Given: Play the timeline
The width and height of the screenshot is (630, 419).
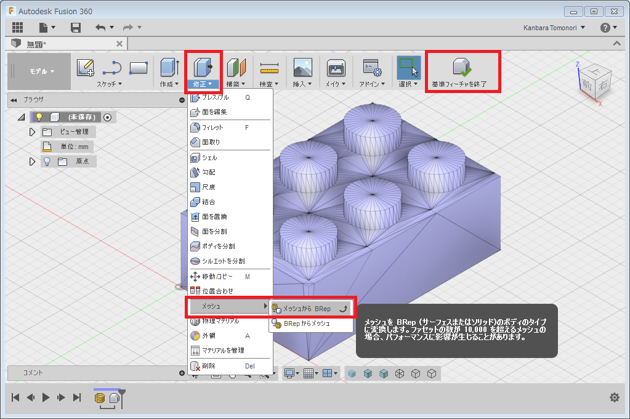Looking at the screenshot, I should pyautogui.click(x=46, y=397).
